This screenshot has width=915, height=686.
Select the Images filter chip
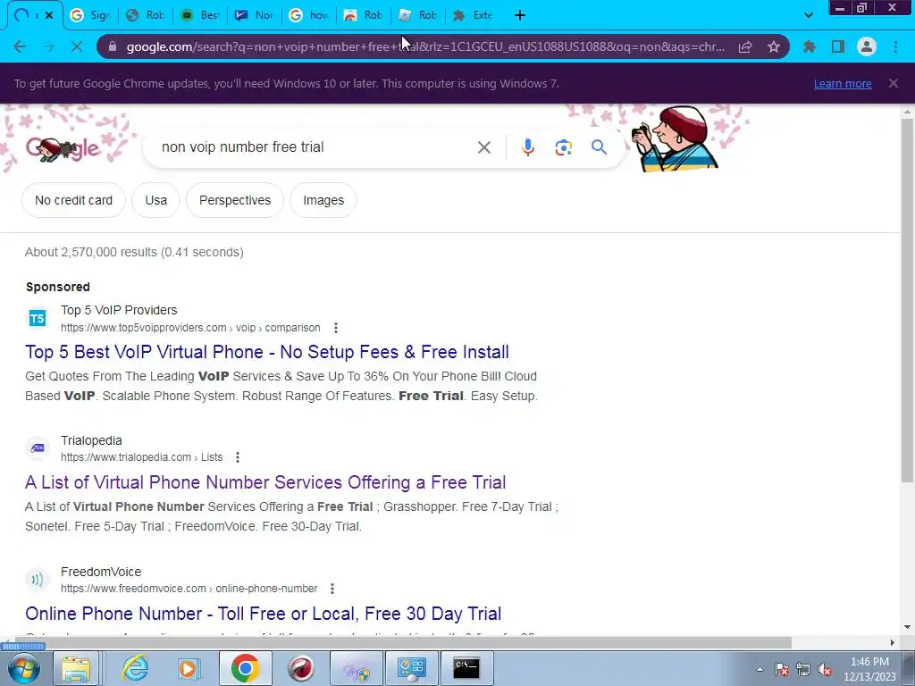point(323,200)
